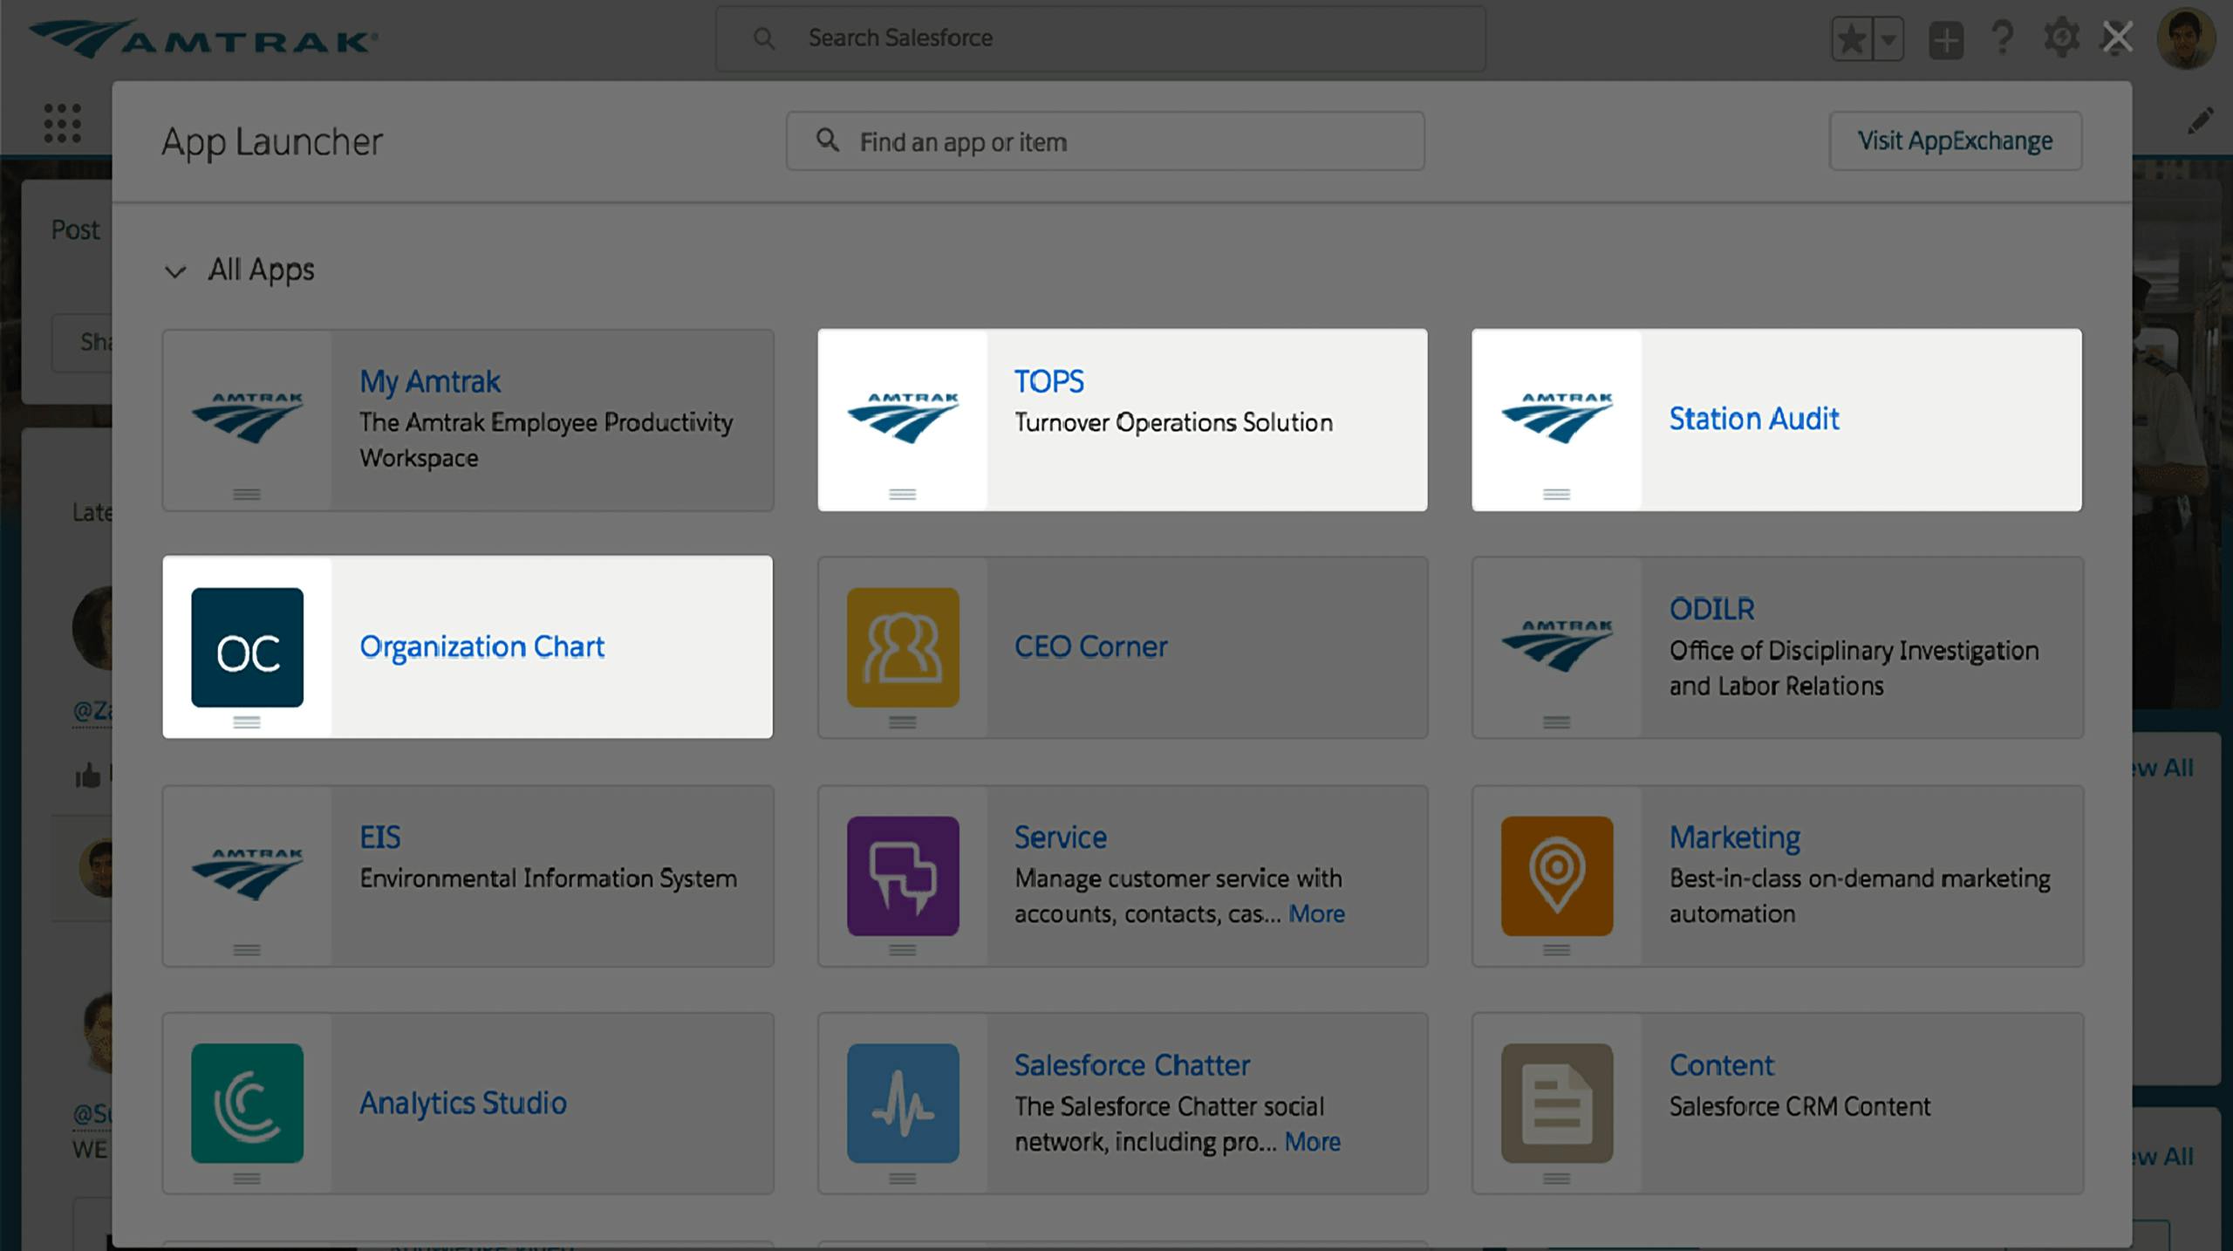Open the Salesforce Chatter link
The image size is (2233, 1251).
(1131, 1065)
